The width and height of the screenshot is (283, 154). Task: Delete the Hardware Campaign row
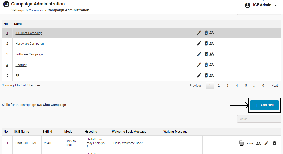click(206, 43)
